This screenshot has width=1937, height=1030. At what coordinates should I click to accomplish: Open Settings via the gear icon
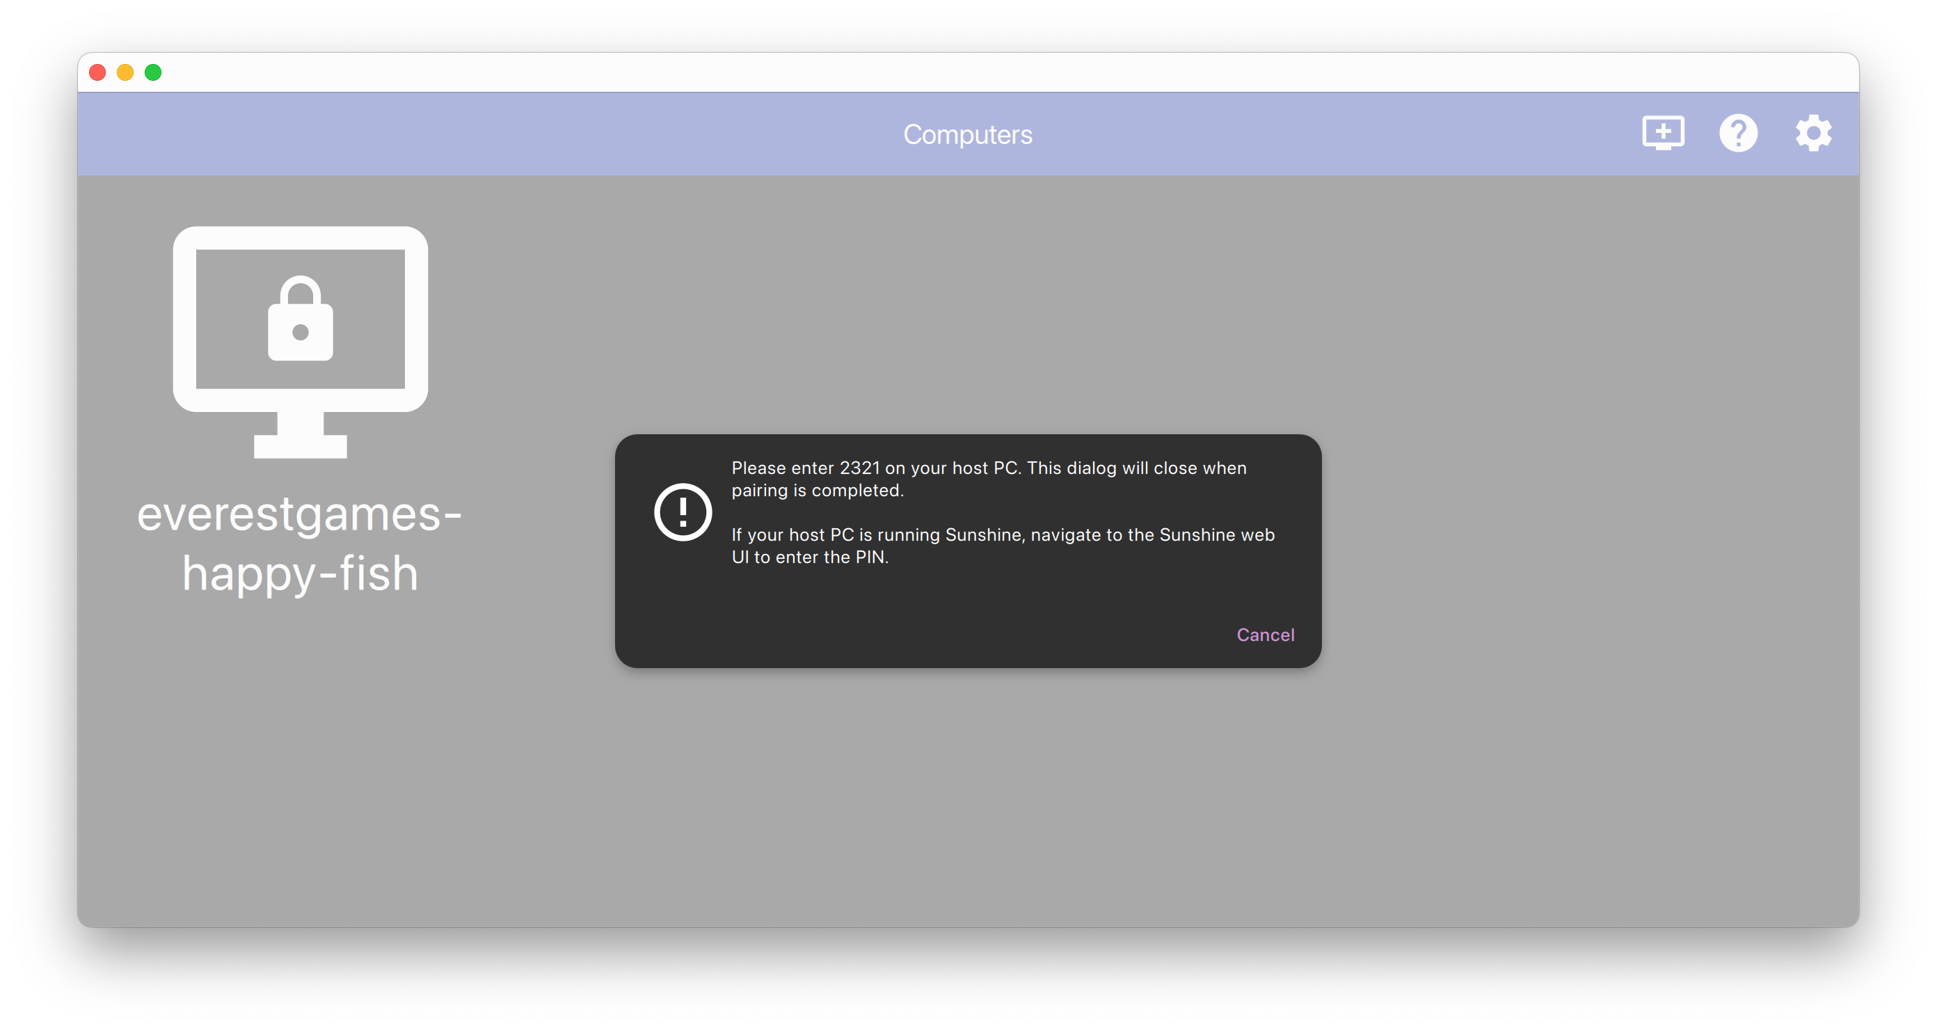pos(1813,133)
